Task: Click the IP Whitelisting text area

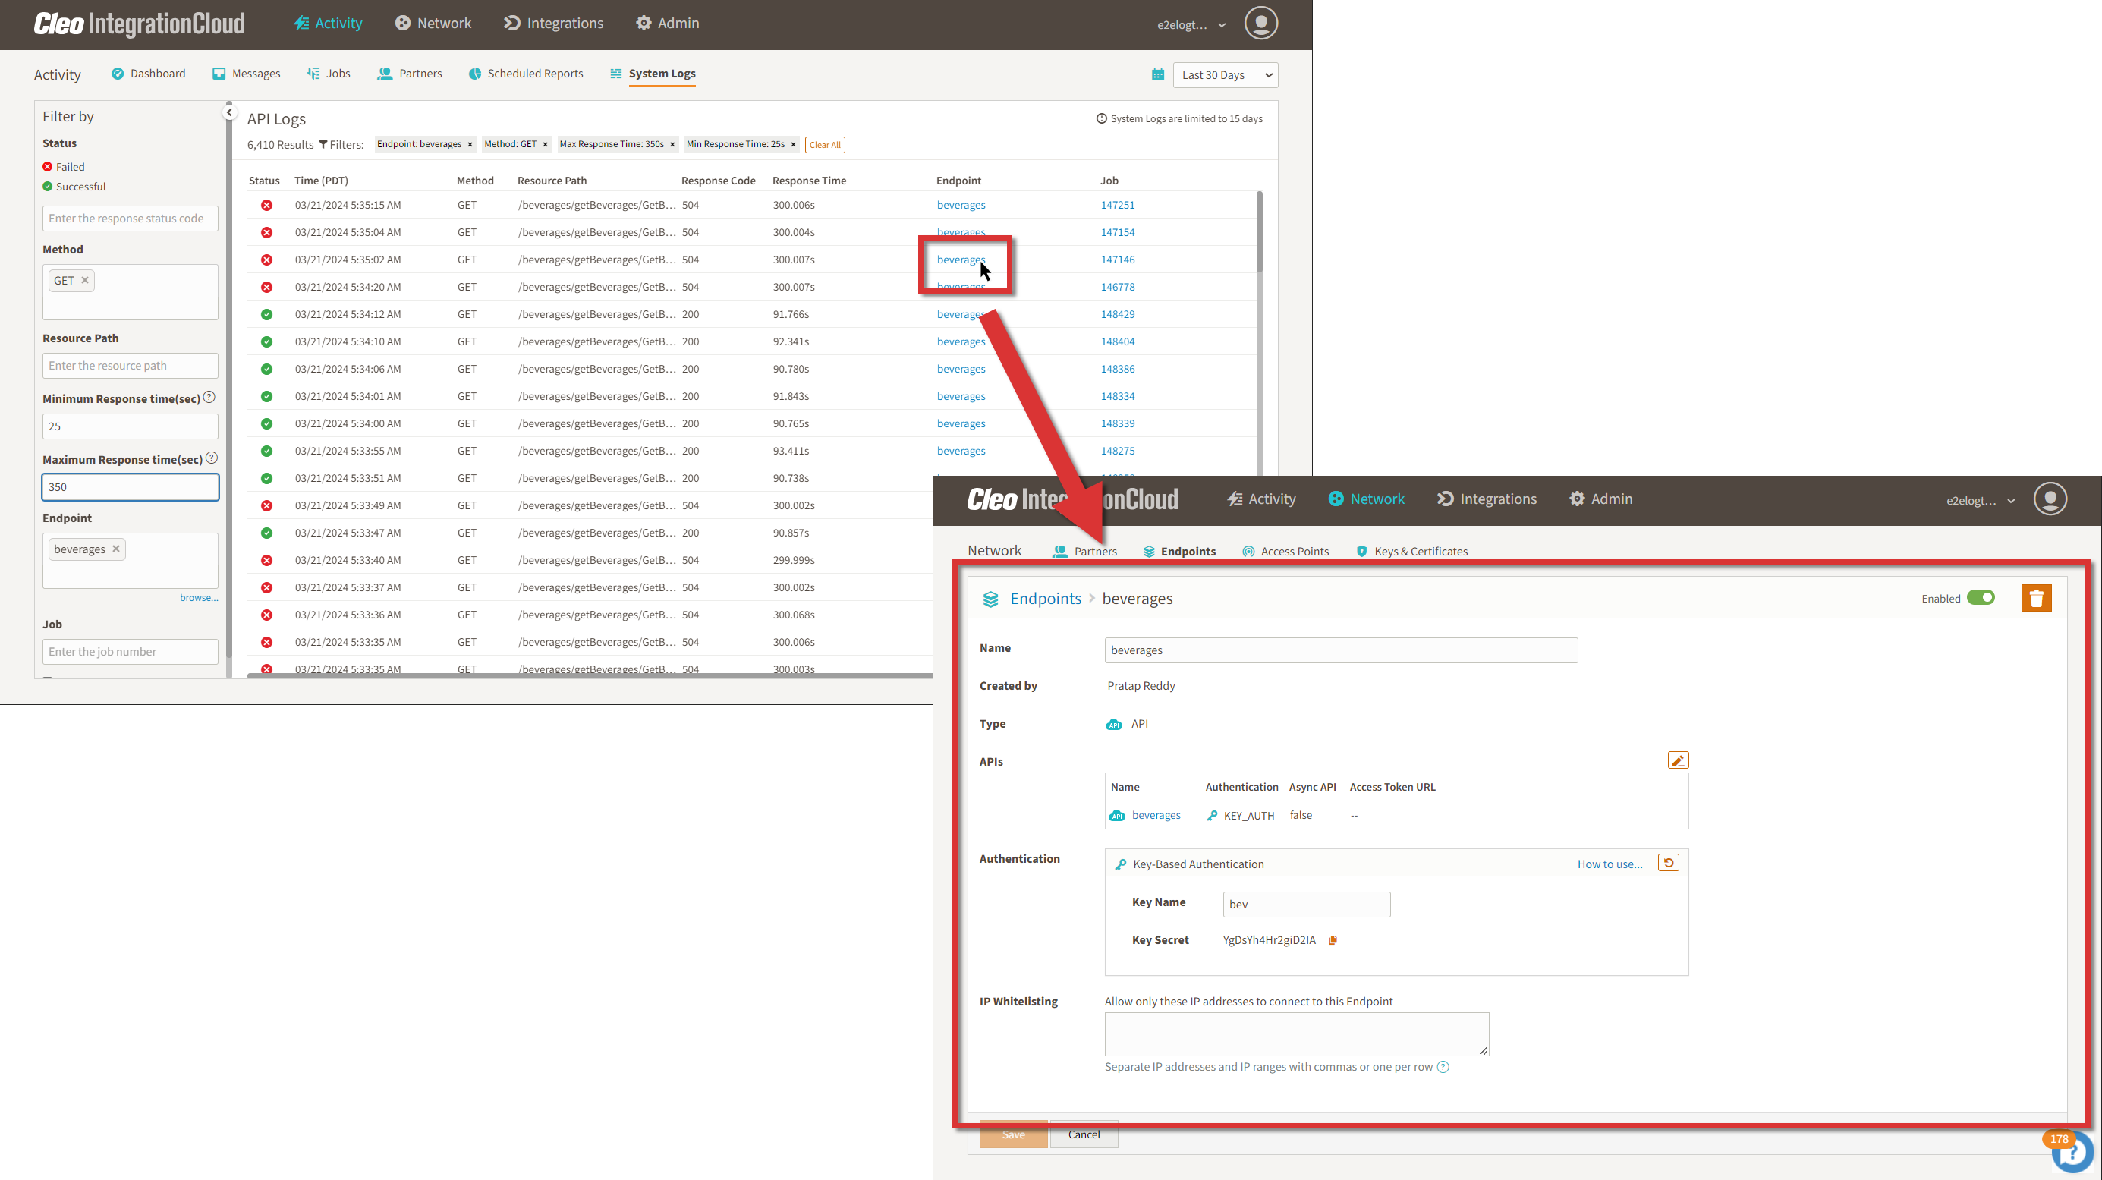Action: tap(1297, 1034)
